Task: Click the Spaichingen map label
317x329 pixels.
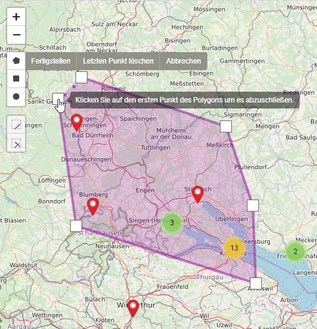Action: tap(138, 119)
